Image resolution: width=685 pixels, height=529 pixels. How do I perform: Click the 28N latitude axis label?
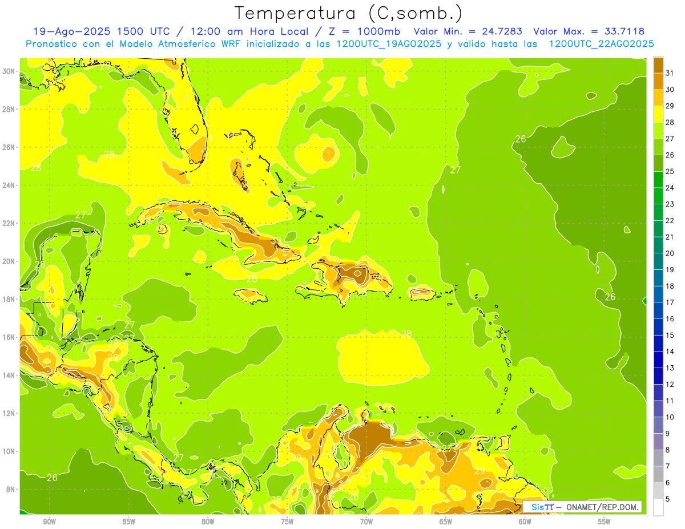[x=8, y=109]
